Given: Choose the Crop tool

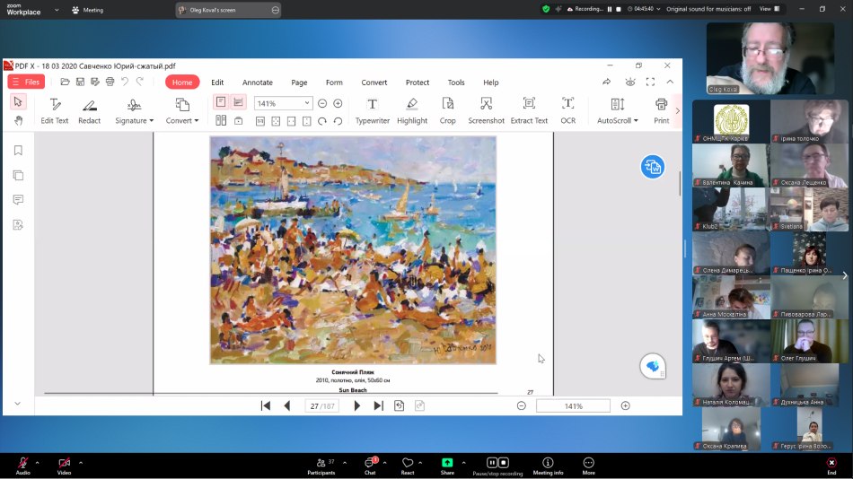Looking at the screenshot, I should point(447,110).
